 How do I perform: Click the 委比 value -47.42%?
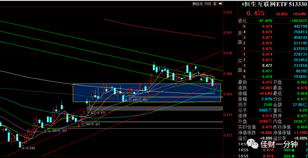pos(265,21)
